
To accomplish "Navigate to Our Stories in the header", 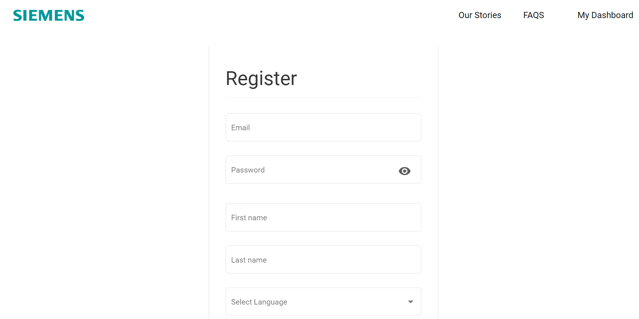I will click(x=479, y=15).
